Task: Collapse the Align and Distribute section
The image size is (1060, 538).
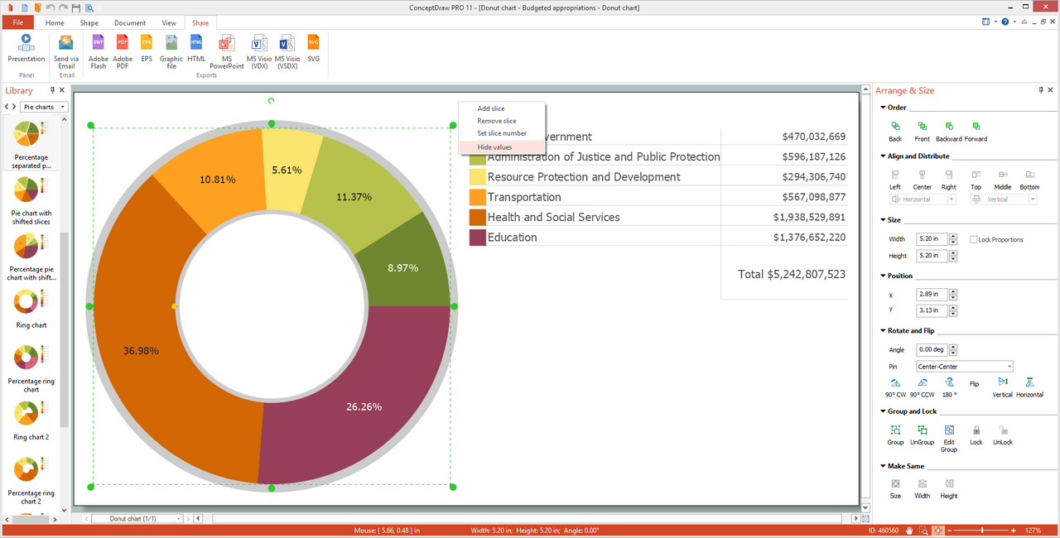Action: pos(883,156)
